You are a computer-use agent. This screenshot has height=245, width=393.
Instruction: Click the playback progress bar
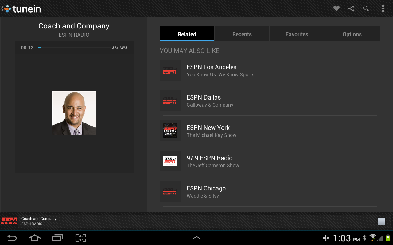click(74, 48)
